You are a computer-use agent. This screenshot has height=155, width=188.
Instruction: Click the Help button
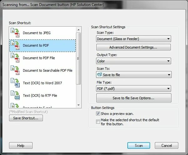[21, 146]
